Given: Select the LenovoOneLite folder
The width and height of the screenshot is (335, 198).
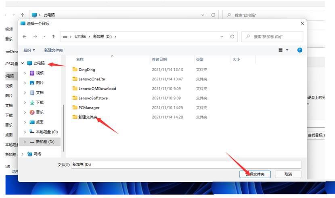Looking at the screenshot, I should 92,79.
